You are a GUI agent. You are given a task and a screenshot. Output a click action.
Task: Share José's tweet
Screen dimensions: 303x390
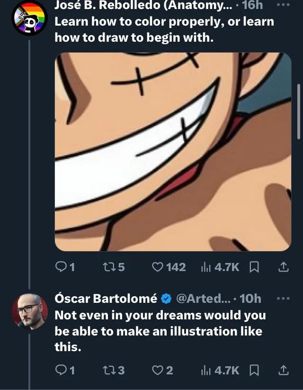[283, 268]
